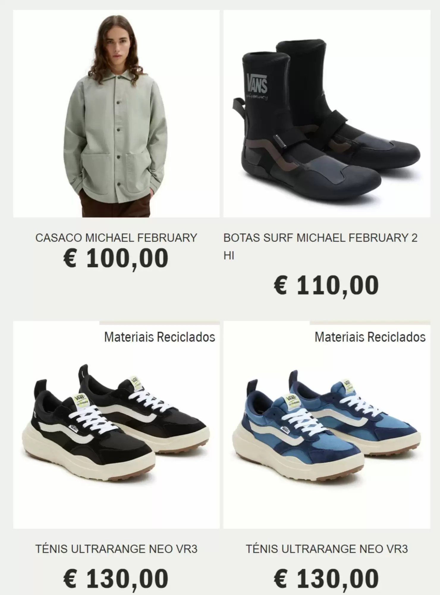The image size is (440, 595).
Task: Click the € 110,00 surf boots price
Action: point(326,285)
